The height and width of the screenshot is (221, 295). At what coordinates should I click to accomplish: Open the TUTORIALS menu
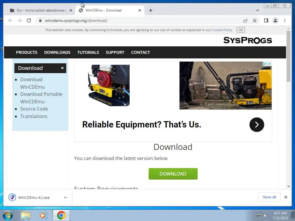click(88, 52)
